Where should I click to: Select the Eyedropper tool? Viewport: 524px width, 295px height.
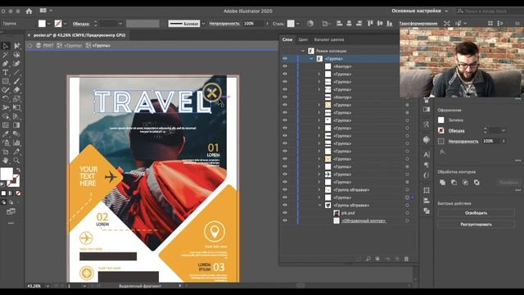click(x=6, y=134)
